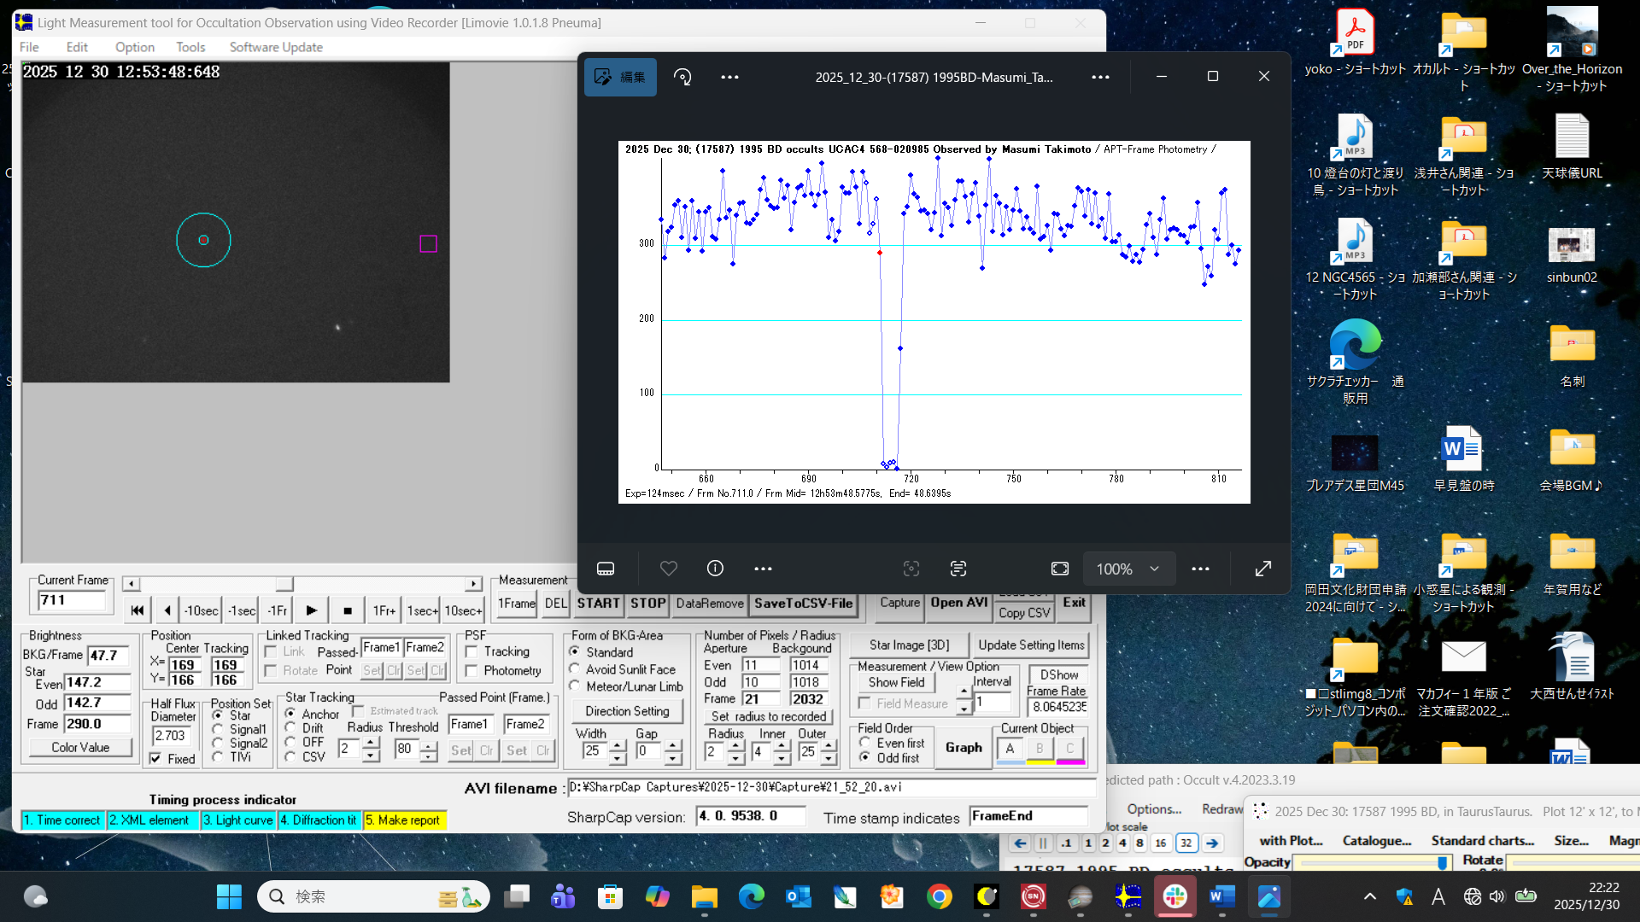Favorite the image with heart icon
This screenshot has width=1640, height=922.
pyautogui.click(x=669, y=569)
